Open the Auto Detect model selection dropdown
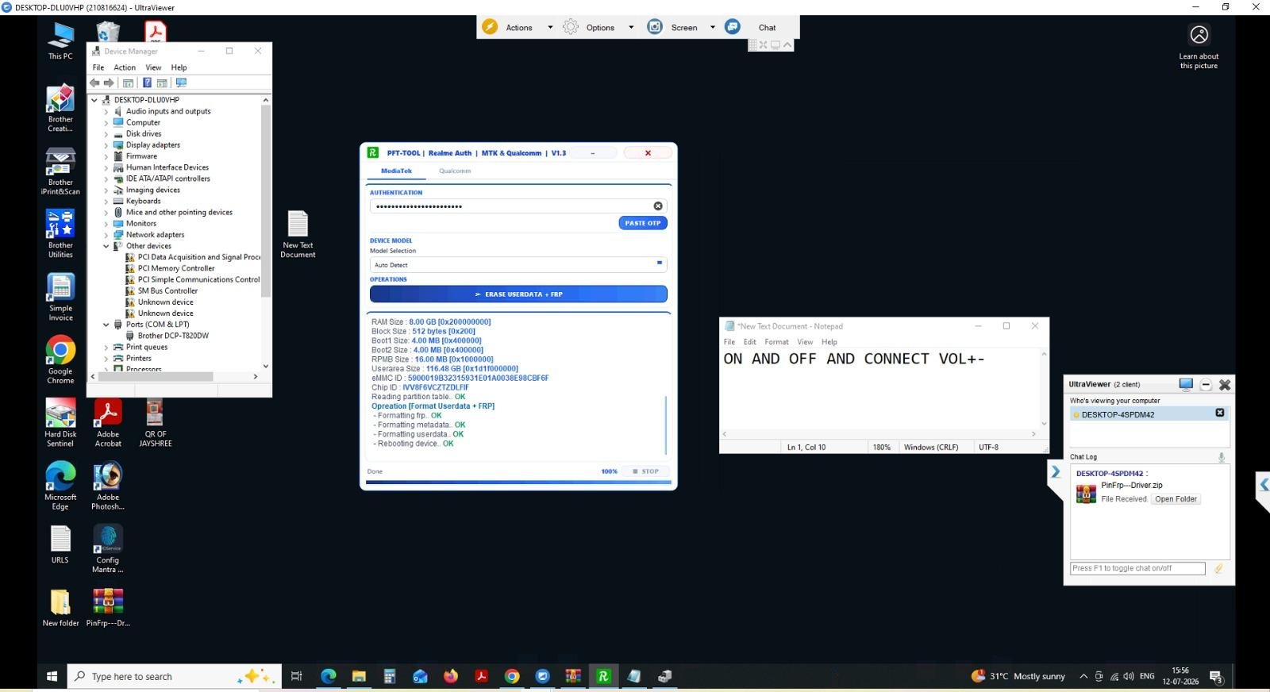 [x=518, y=265]
